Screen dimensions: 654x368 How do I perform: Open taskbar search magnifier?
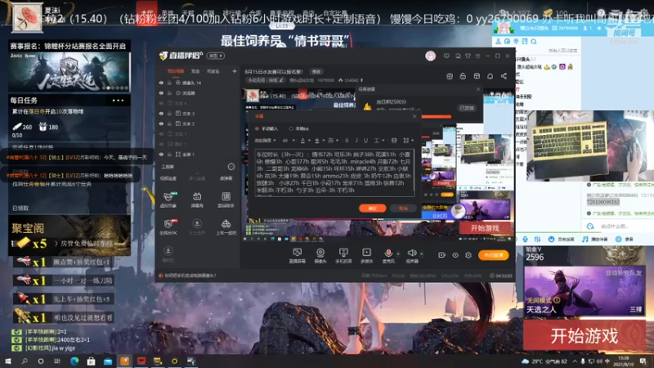tap(25, 361)
